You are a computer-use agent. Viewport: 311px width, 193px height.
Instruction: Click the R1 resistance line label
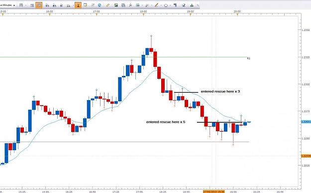tap(248, 58)
